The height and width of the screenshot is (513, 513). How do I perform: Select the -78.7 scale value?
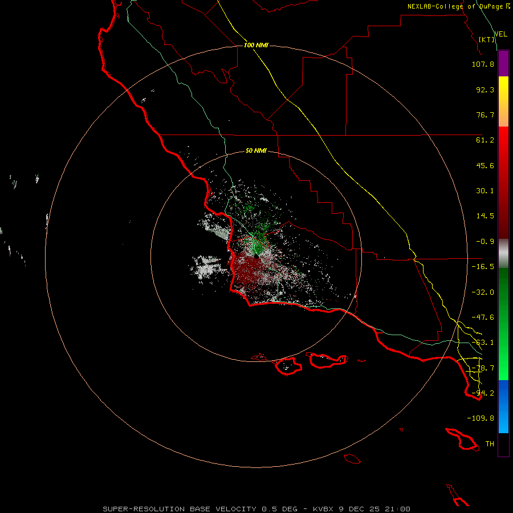click(483, 368)
